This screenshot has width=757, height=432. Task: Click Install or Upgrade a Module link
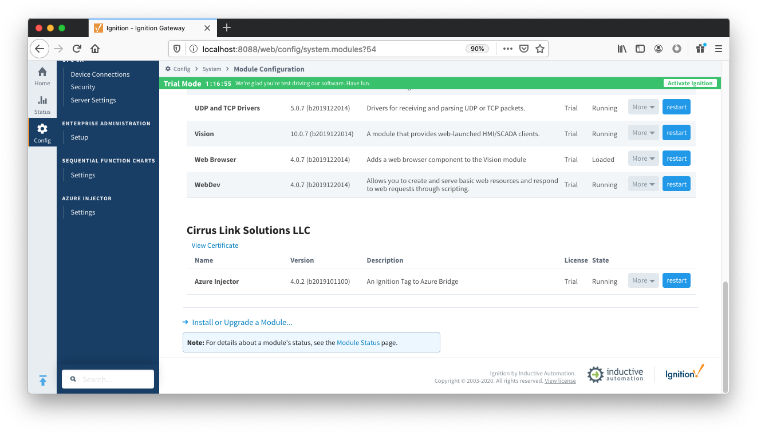tap(242, 322)
